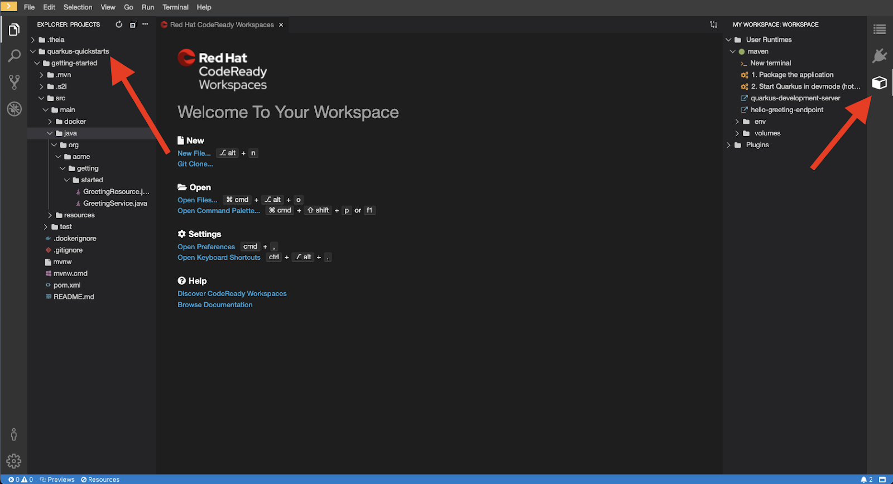Screen dimensions: 893x484
Task: Open the Edit menu
Action: (49, 7)
